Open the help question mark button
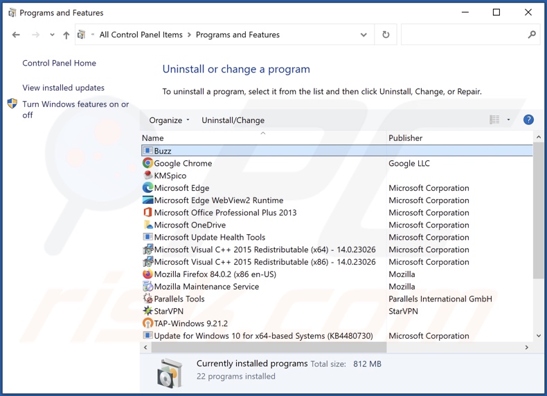This screenshot has width=547, height=396. (x=528, y=120)
